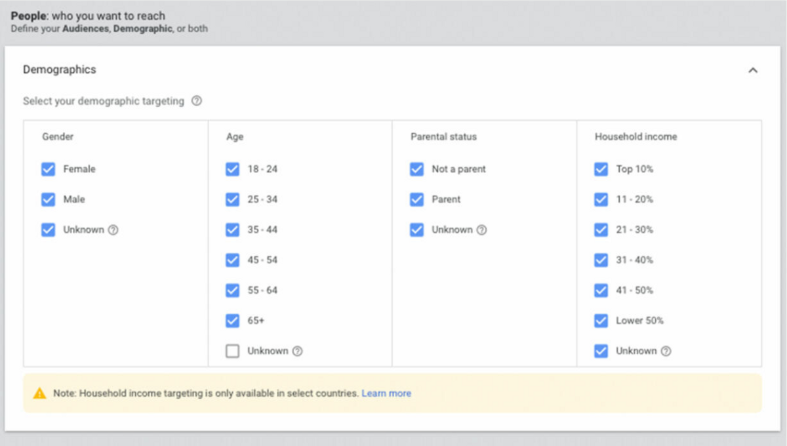Uncheck the Male gender checkbox
Screen dimensions: 787x446
point(48,199)
